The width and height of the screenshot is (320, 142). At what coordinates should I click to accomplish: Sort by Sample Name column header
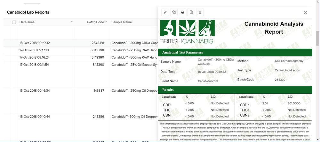click(121, 22)
